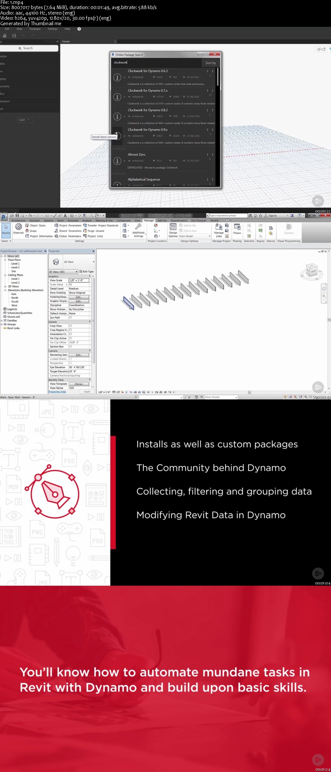
Task: Open Global Parameters
Action: (x=68, y=236)
